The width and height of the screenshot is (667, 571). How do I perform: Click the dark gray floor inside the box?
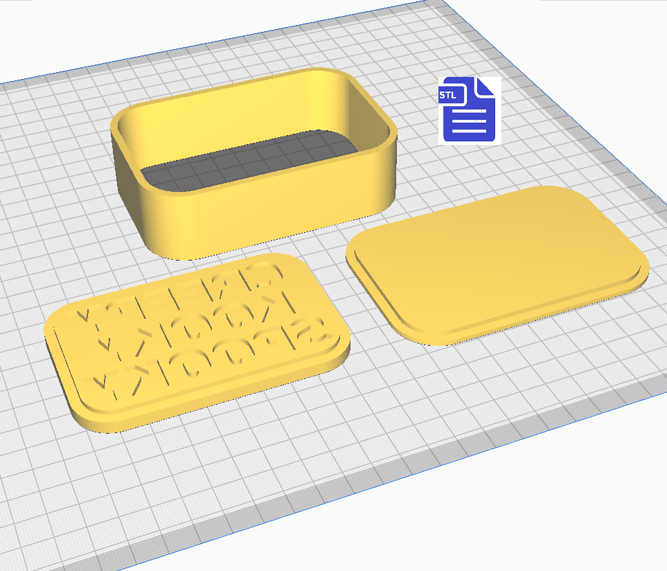[x=249, y=161]
